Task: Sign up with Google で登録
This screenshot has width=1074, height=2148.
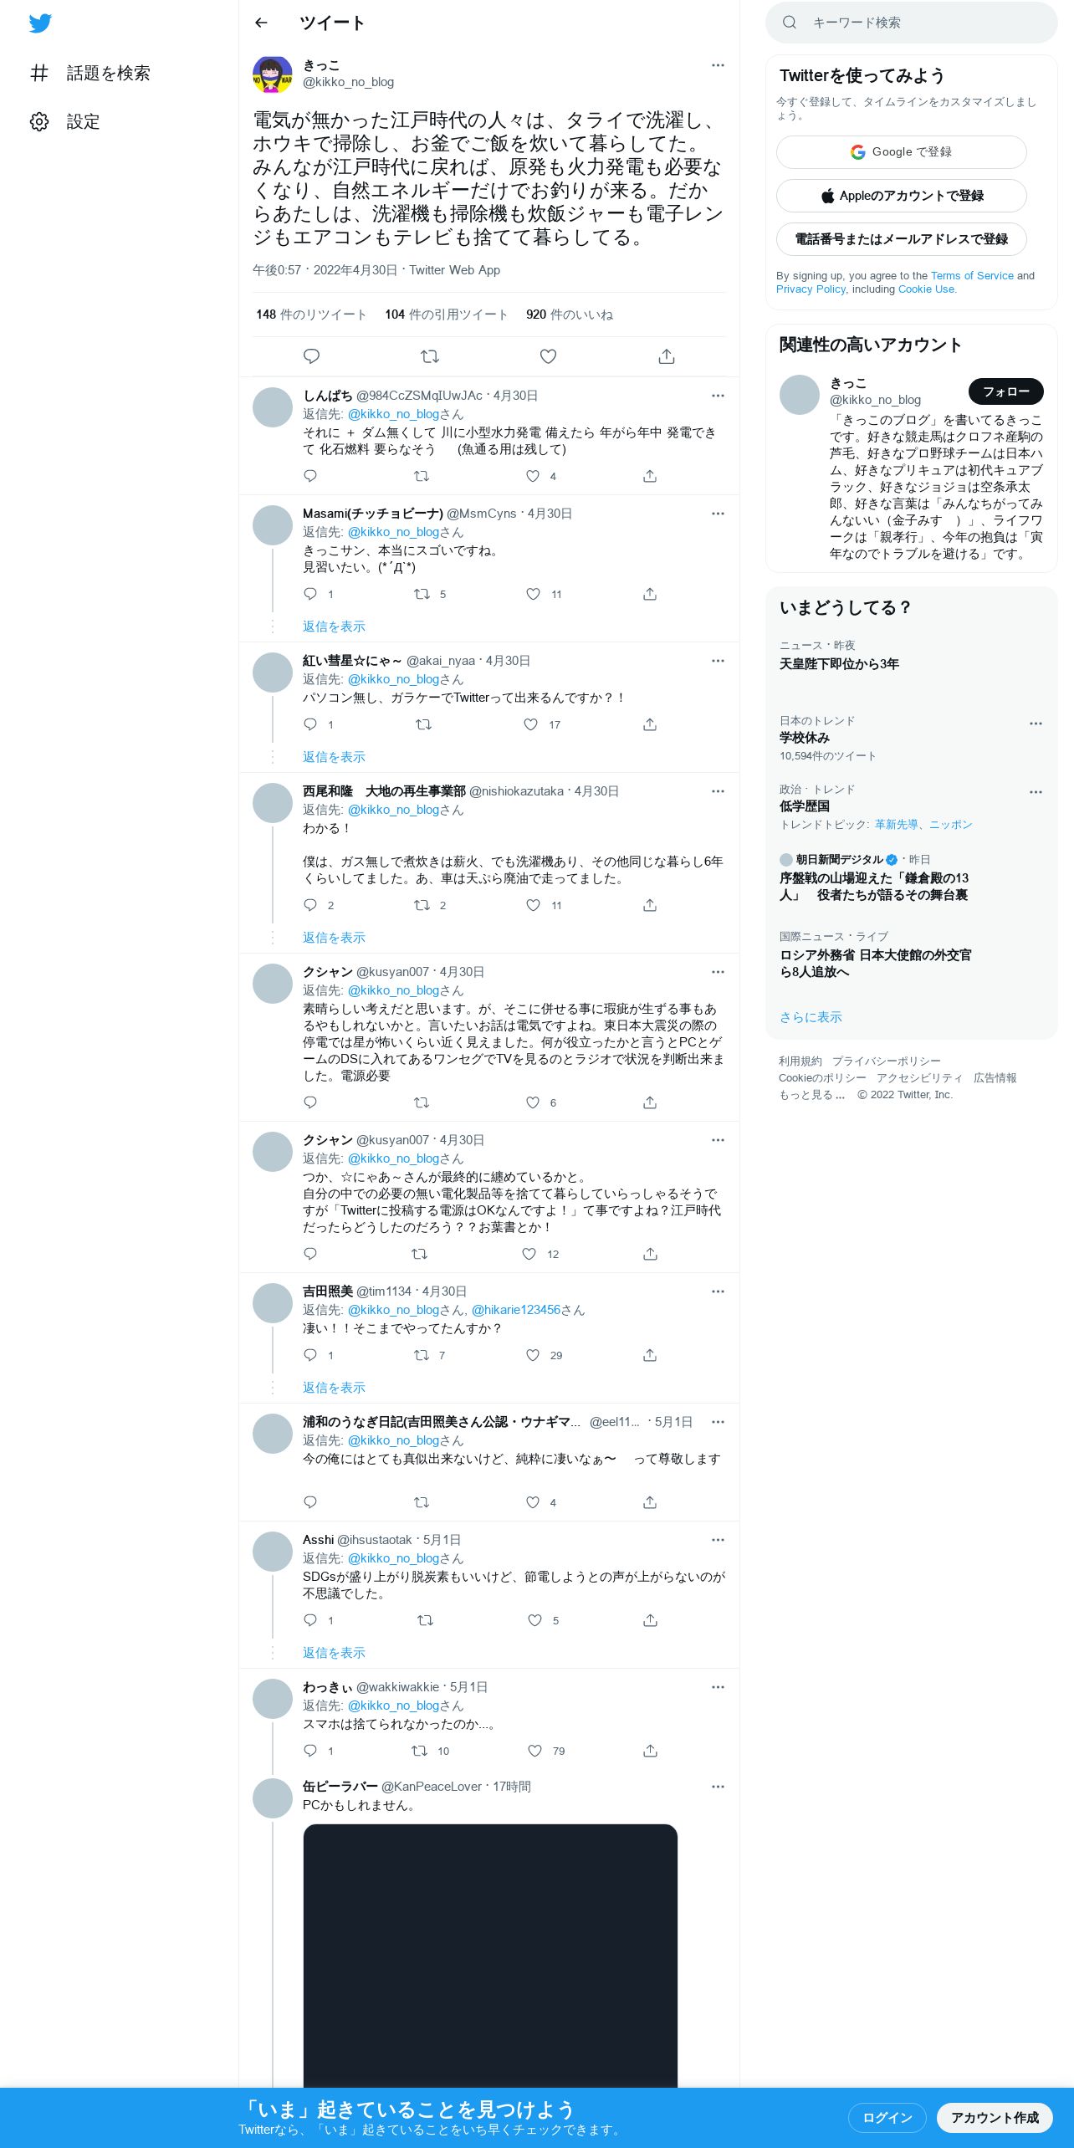Action: point(901,152)
